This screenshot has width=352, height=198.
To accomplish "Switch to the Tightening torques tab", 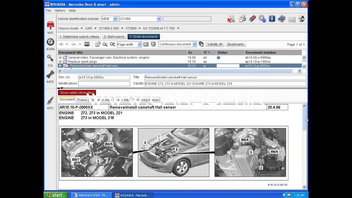I will pos(145,100).
